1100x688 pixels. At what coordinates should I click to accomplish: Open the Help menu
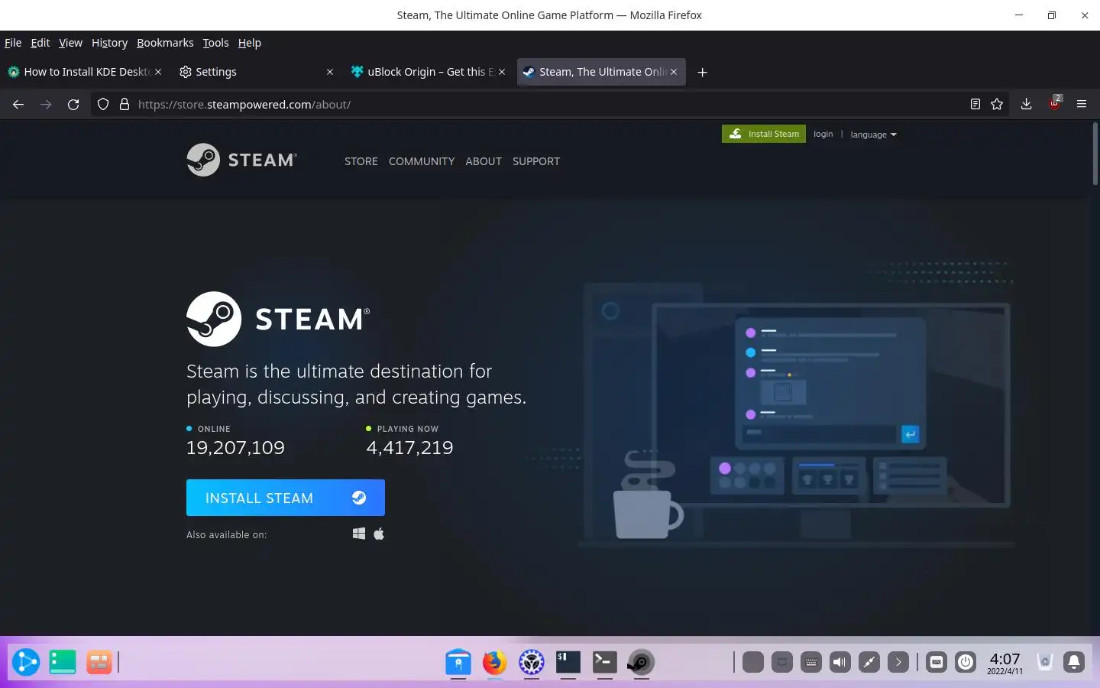(249, 43)
